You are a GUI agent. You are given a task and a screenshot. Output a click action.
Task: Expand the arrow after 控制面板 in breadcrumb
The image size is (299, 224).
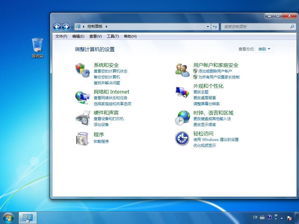(x=107, y=26)
